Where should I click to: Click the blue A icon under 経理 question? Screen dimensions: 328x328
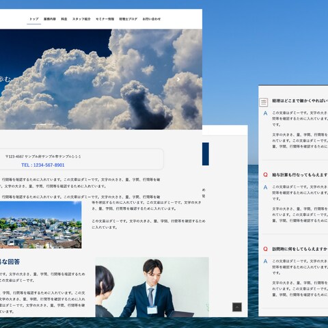(x=265, y=113)
